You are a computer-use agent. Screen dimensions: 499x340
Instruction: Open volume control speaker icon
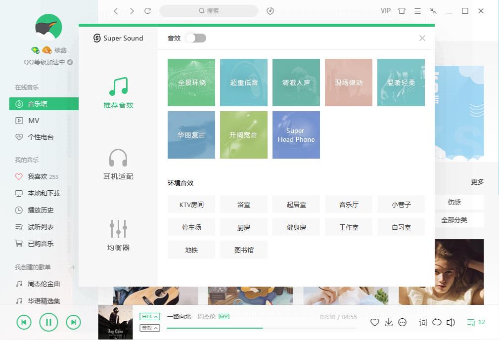click(x=451, y=322)
